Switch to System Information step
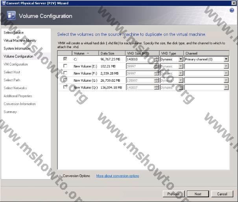Viewport: 238px width, 202px height. [x=17, y=49]
